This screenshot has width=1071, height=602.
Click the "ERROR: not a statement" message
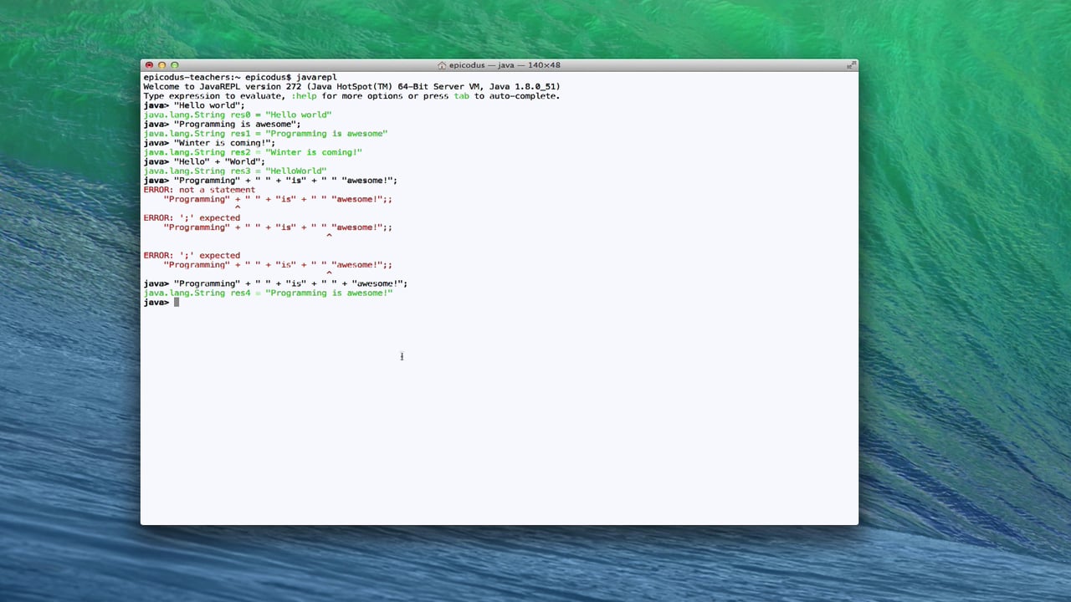pyautogui.click(x=199, y=190)
